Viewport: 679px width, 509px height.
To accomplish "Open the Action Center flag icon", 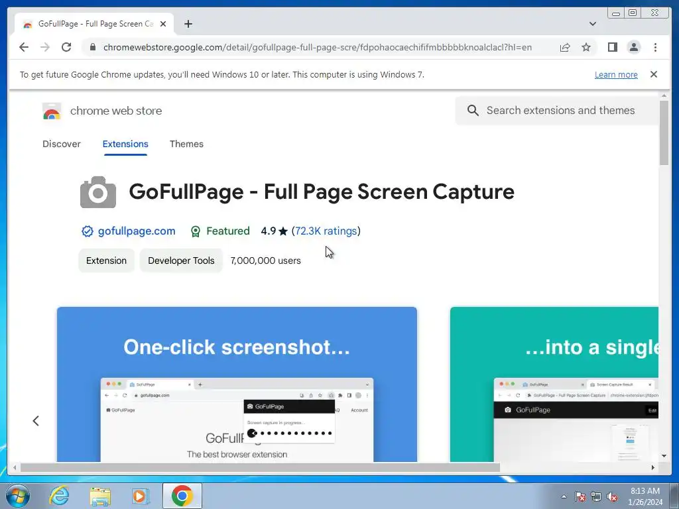I will (x=580, y=496).
